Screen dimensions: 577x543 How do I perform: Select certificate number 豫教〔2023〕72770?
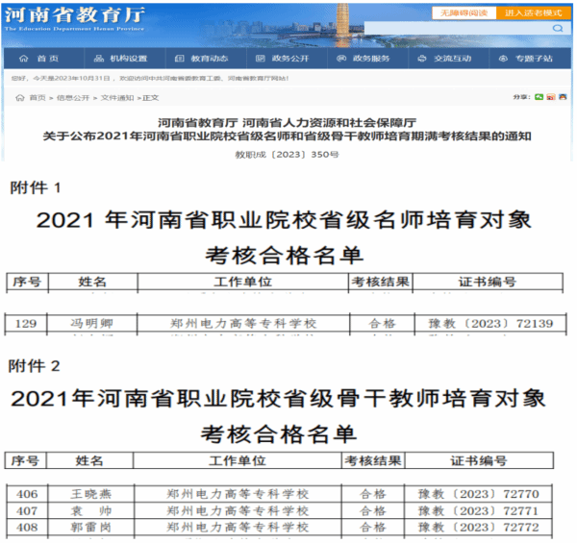point(479,494)
